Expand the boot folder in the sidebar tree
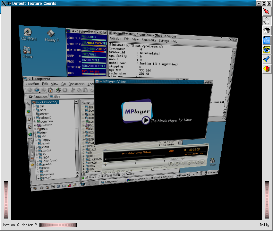The width and height of the screenshot is (273, 231). pos(34,110)
